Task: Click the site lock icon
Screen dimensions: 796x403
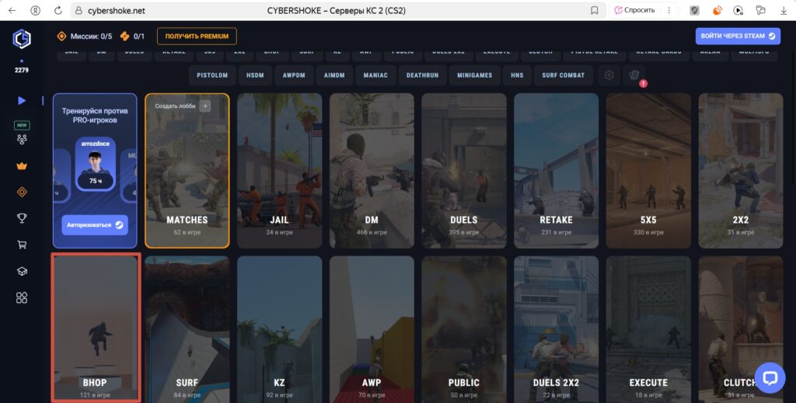Action: click(79, 10)
